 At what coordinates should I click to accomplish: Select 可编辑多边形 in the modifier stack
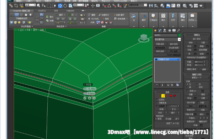point(167,60)
